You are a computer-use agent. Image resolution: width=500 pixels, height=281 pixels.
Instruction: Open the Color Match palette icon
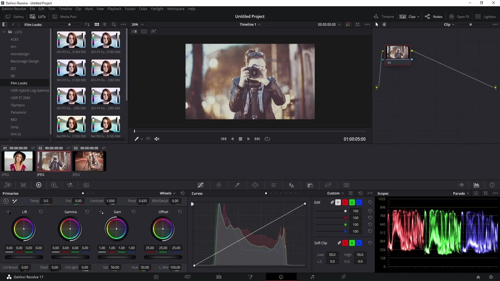23,185
